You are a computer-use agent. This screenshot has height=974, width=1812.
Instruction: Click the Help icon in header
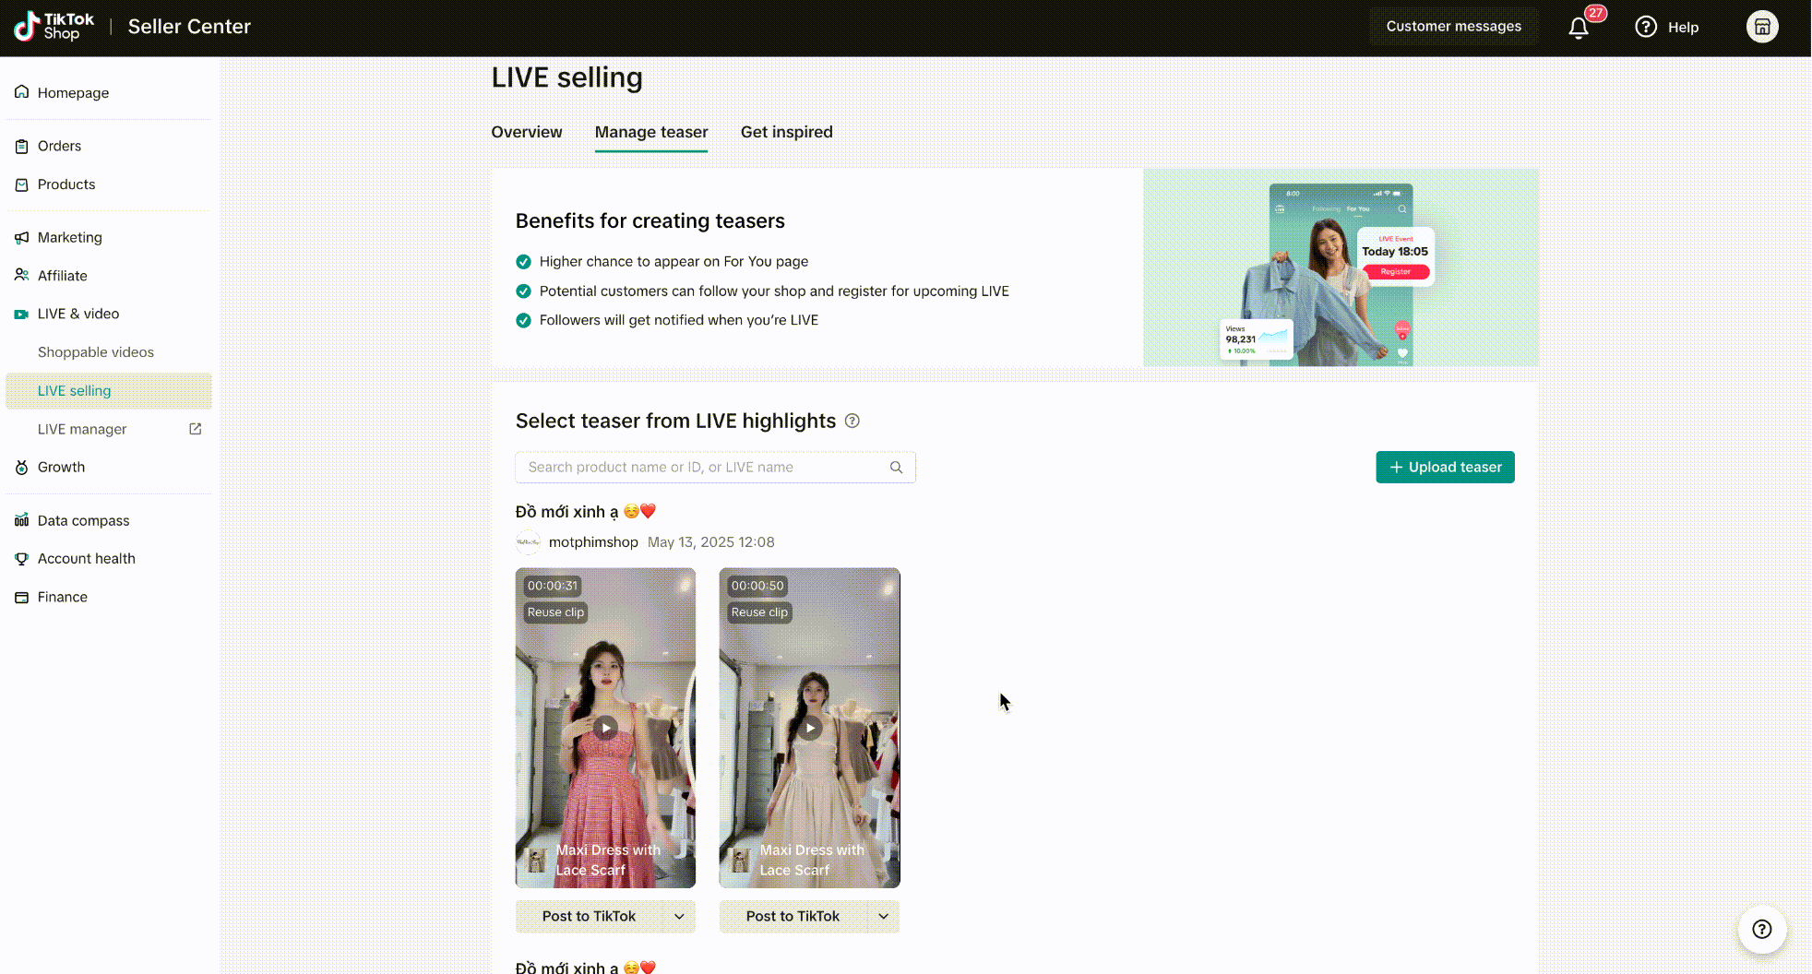tap(1646, 27)
